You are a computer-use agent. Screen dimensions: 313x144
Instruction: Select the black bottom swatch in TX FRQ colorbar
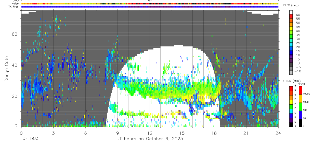[x=291, y=125]
